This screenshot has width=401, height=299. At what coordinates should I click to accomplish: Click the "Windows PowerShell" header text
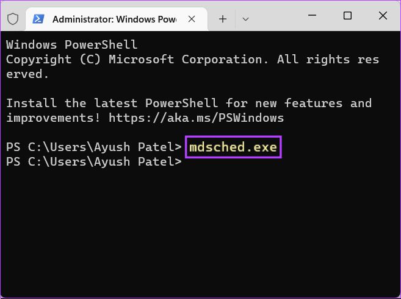[71, 44]
